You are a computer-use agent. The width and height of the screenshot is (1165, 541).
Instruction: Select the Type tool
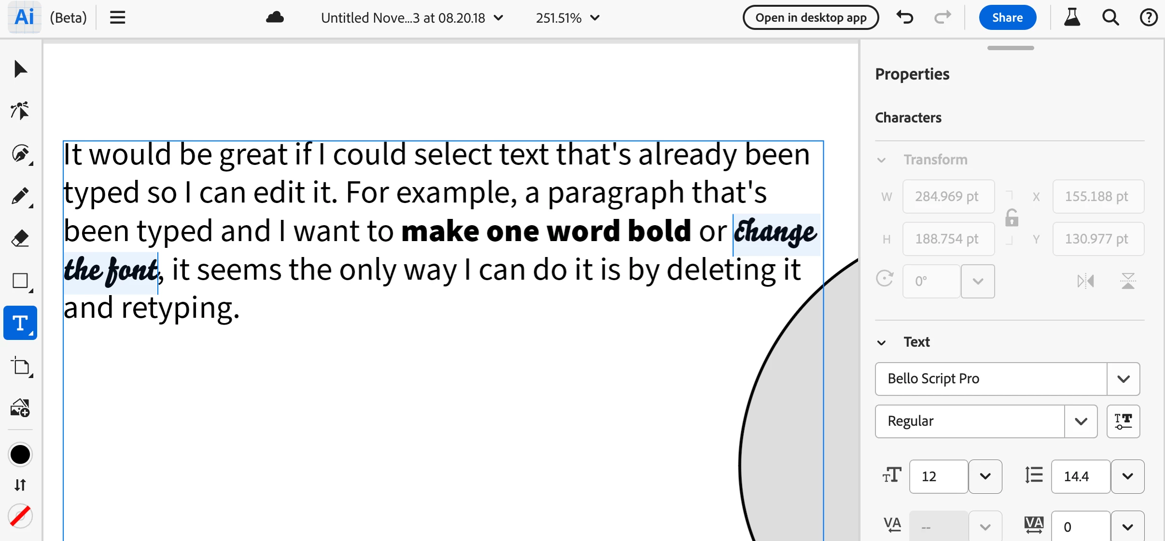pyautogui.click(x=20, y=323)
